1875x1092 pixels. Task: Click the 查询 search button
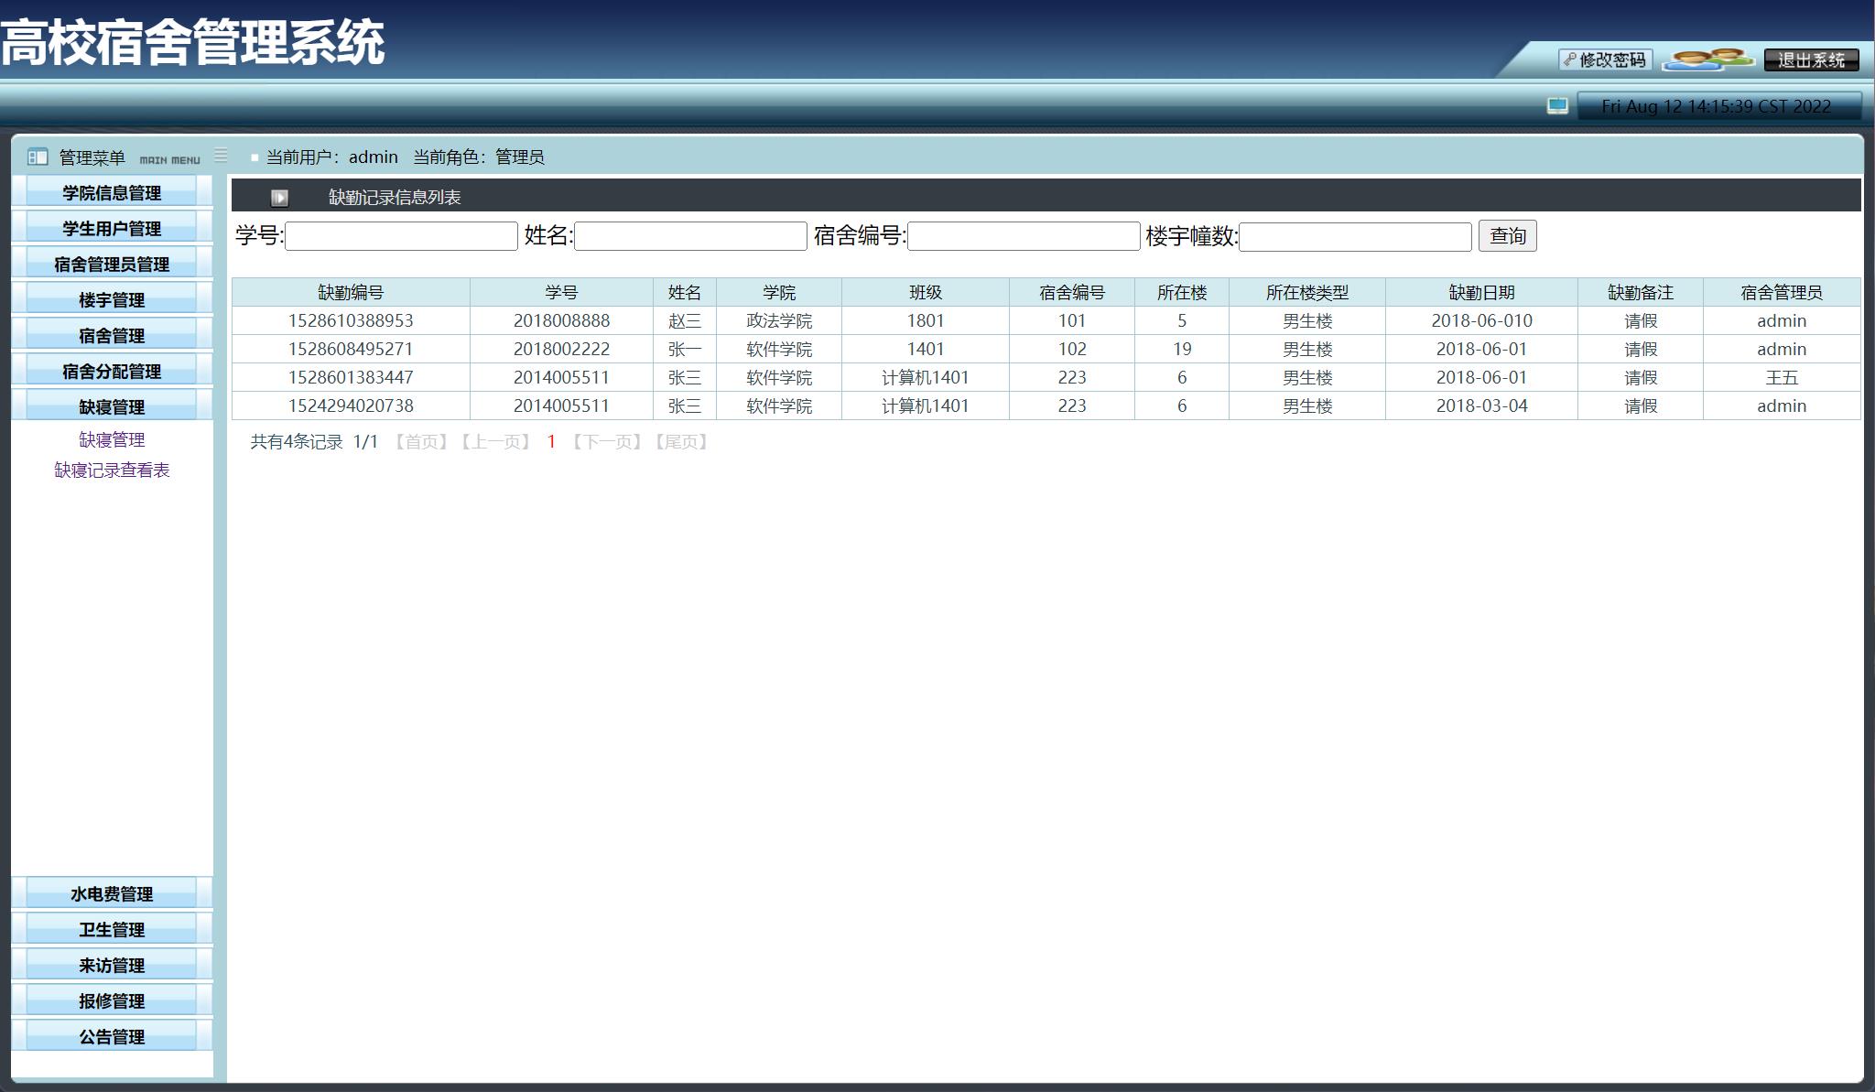click(1507, 236)
